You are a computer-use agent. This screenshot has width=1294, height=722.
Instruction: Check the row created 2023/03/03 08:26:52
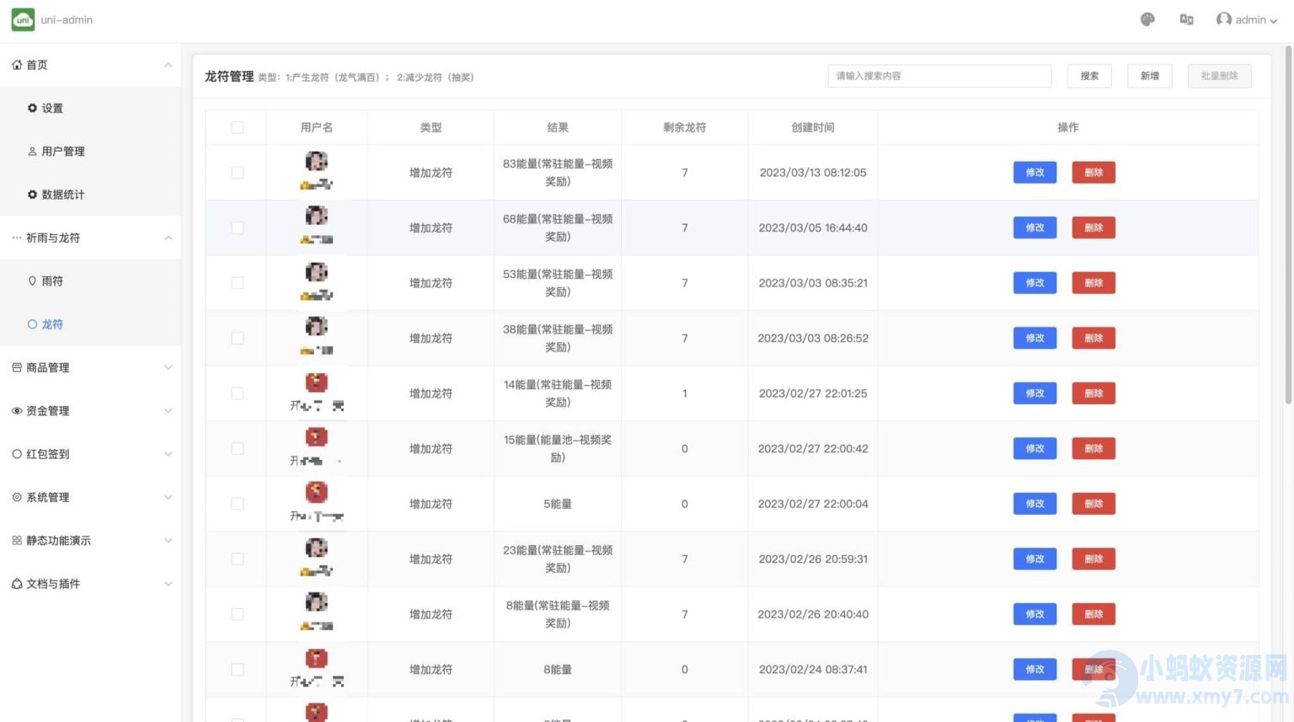(x=238, y=338)
